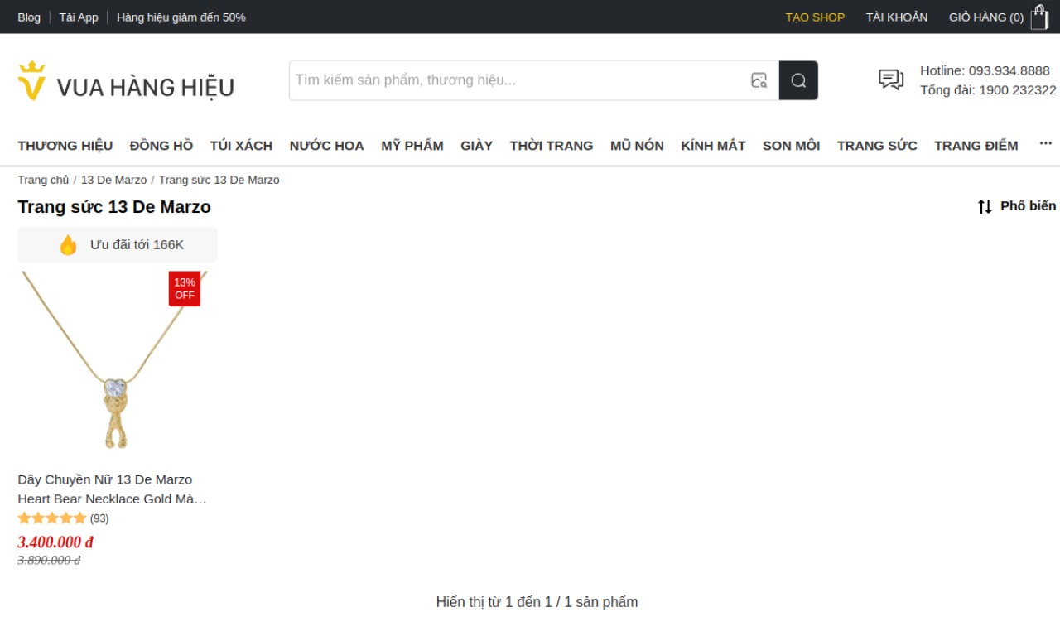Click the sort arrows icon
The height and width of the screenshot is (636, 1060).
985,206
